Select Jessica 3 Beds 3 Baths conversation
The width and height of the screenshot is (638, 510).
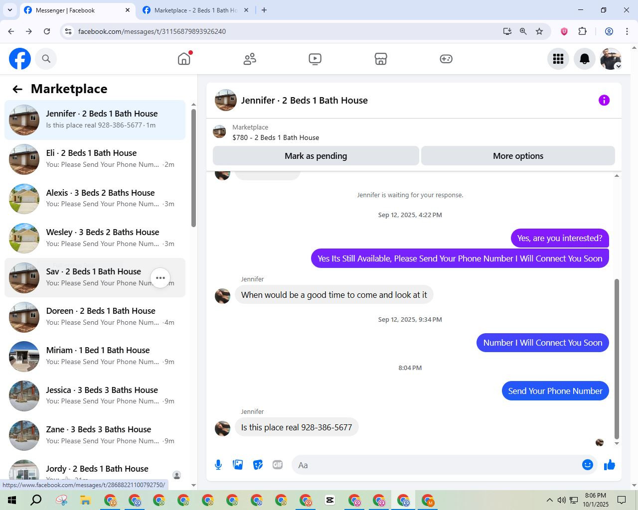(x=95, y=396)
